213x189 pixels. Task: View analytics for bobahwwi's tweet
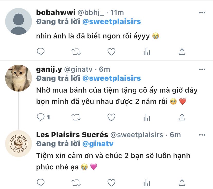[x=147, y=52]
